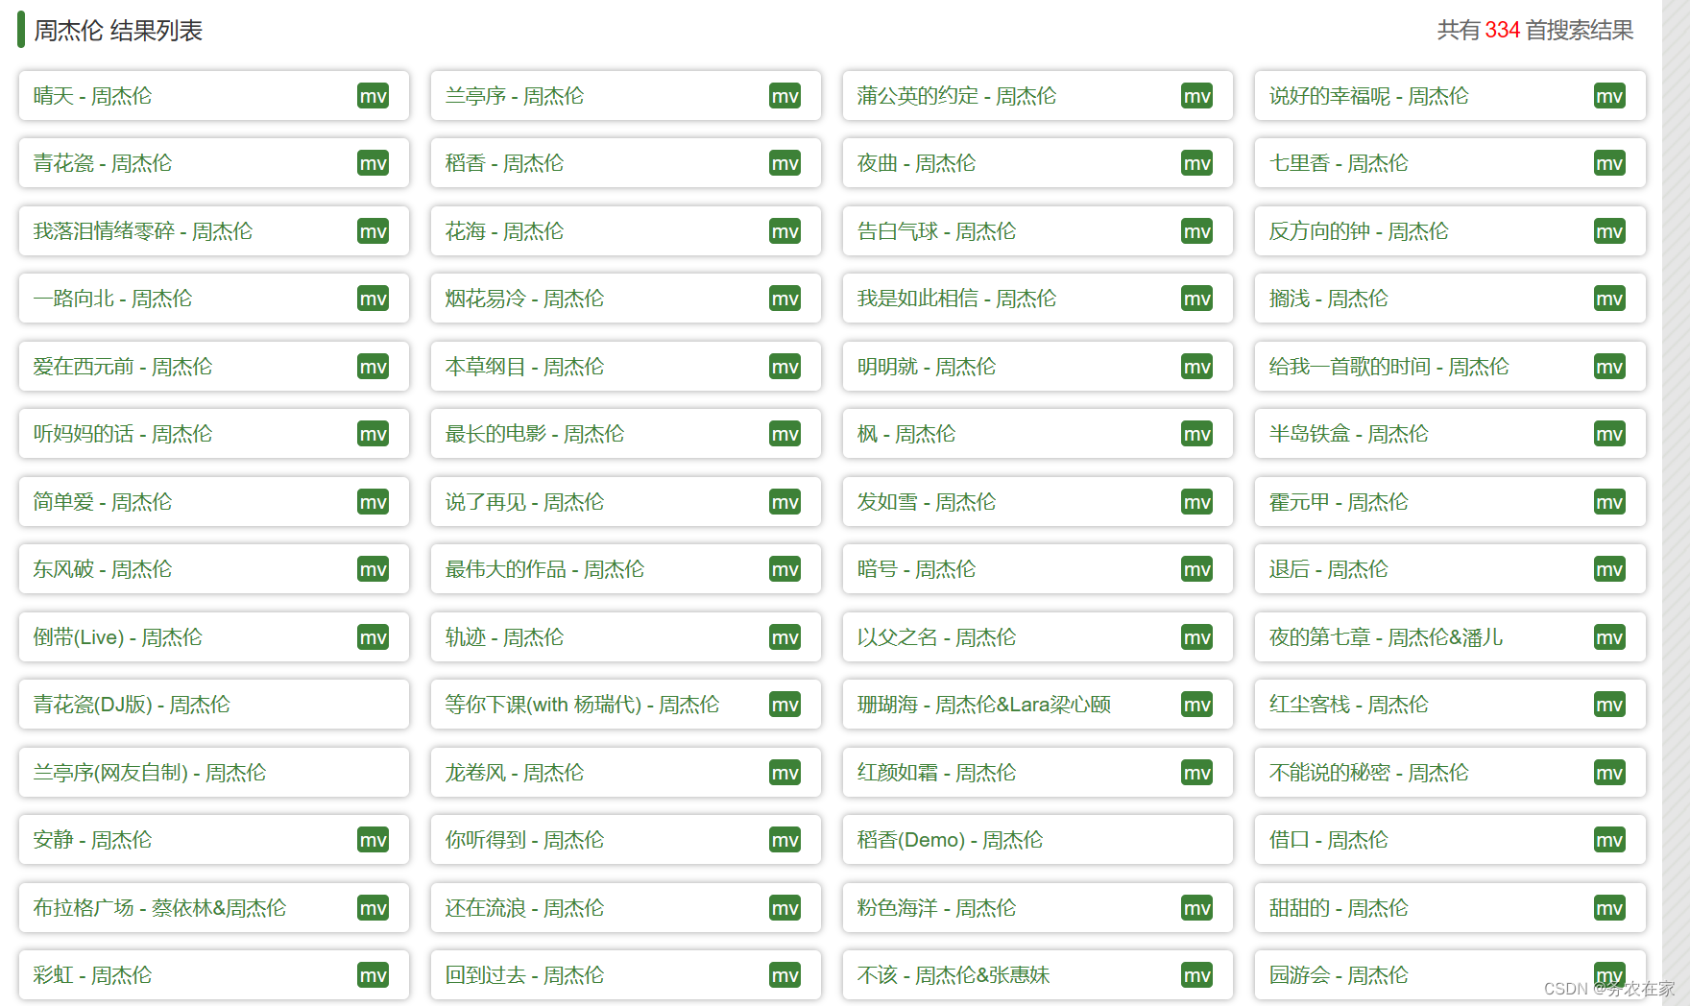Click mv icon for 布拉格广场 - 蔡依林&周杰伦
The image size is (1690, 1006).
pos(373,908)
